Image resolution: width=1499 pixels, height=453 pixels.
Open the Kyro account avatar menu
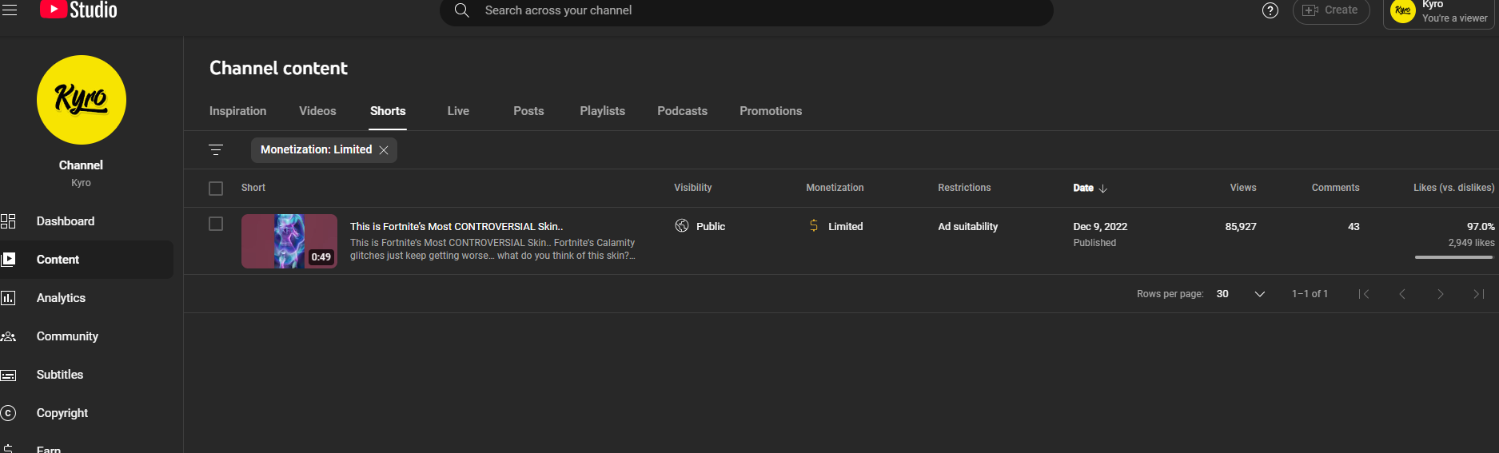(1403, 10)
